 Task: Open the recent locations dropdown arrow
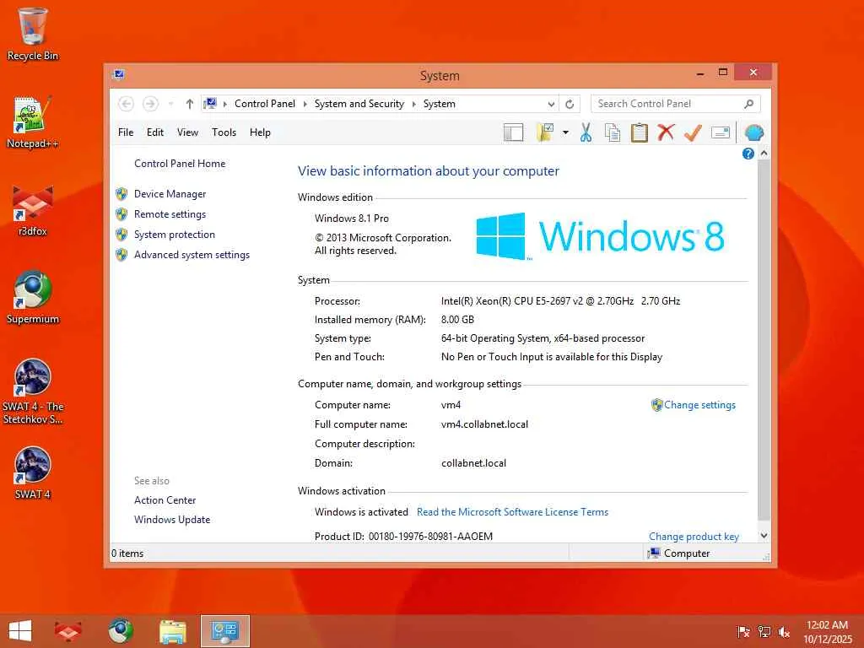tap(170, 104)
